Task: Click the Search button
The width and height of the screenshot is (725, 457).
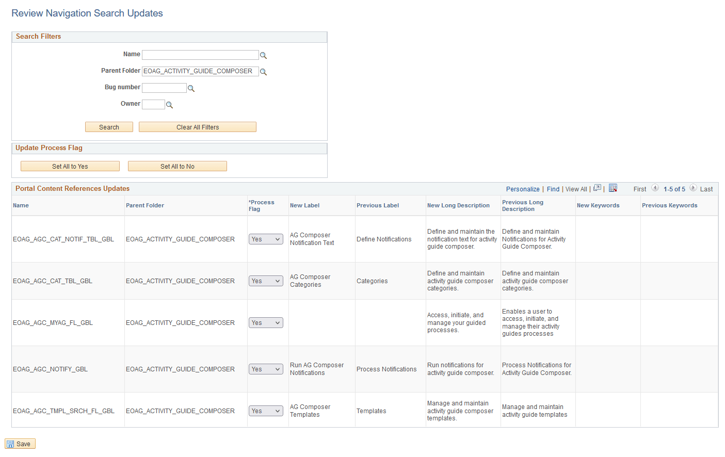Action: click(109, 126)
